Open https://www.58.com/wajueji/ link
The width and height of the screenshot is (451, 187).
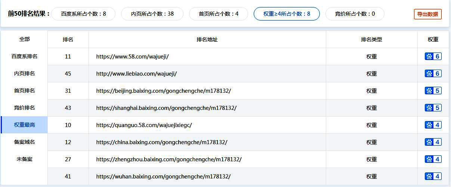point(133,57)
